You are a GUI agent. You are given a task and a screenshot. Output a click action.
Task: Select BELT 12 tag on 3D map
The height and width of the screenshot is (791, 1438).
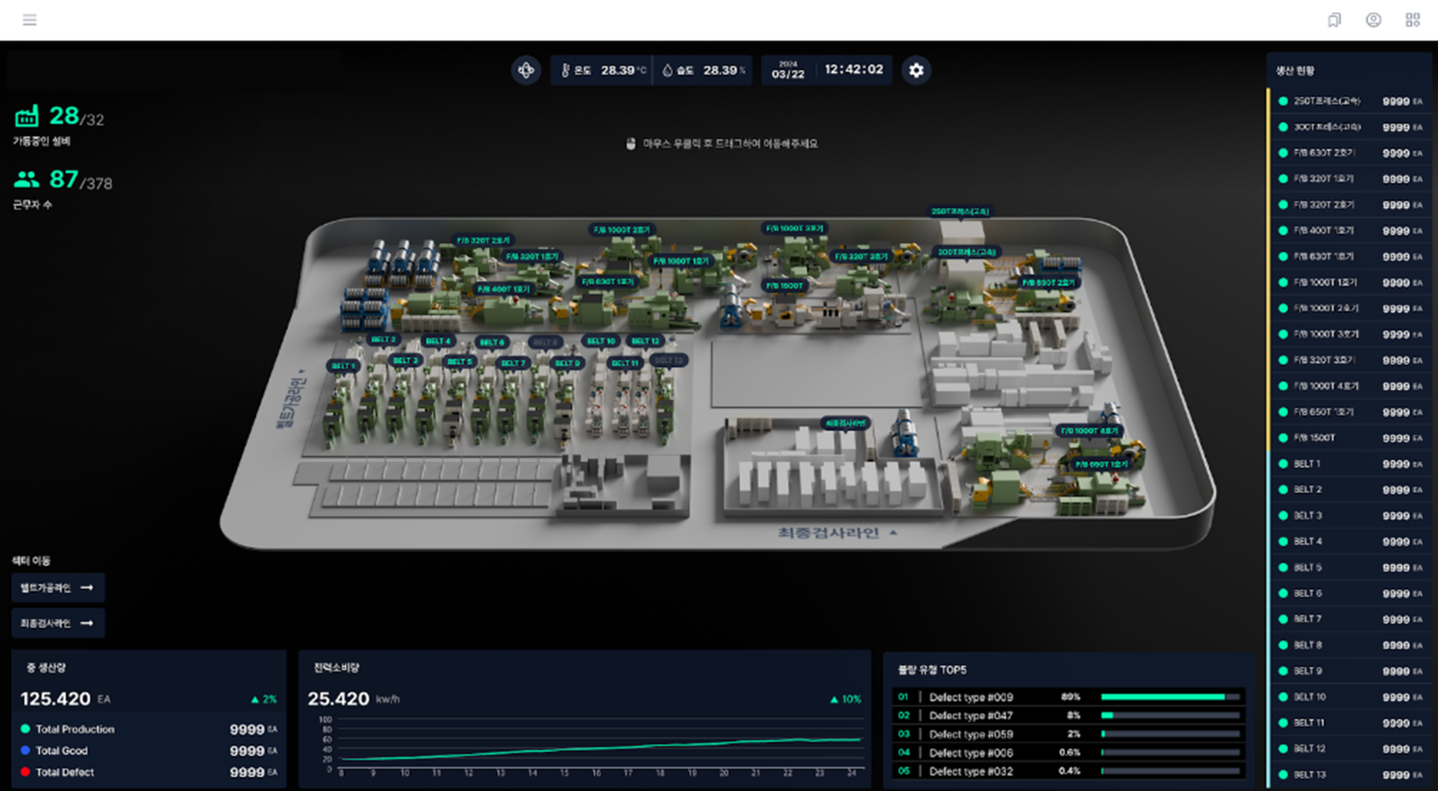pyautogui.click(x=645, y=341)
